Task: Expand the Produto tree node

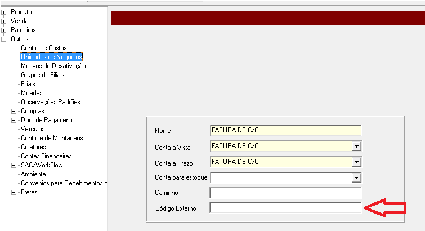Action: point(4,12)
